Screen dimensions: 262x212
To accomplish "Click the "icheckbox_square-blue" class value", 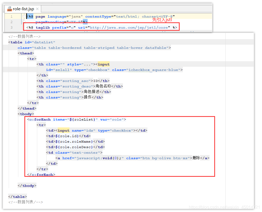I will tap(153, 70).
